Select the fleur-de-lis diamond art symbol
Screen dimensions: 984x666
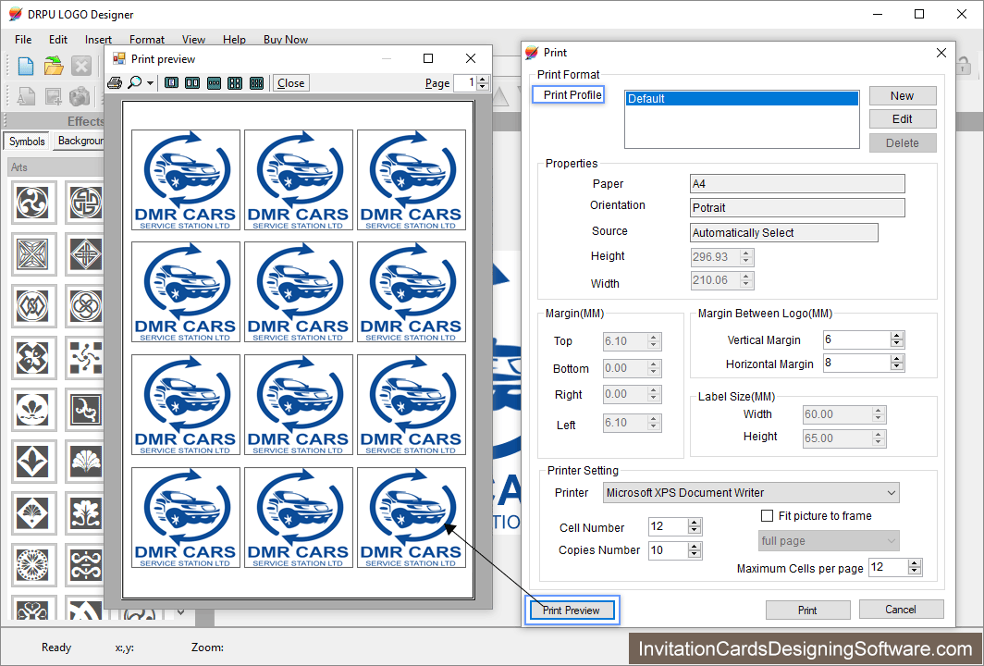click(33, 462)
